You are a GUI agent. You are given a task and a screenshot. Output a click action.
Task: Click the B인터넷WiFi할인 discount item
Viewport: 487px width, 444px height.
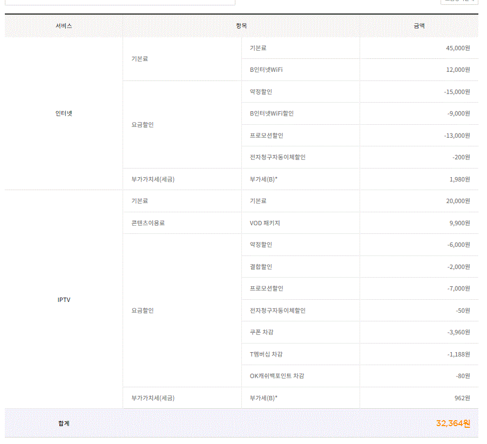(272, 113)
